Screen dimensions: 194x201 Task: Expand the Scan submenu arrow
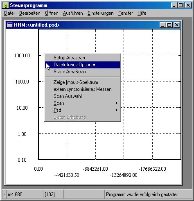pyautogui.click(x=116, y=103)
